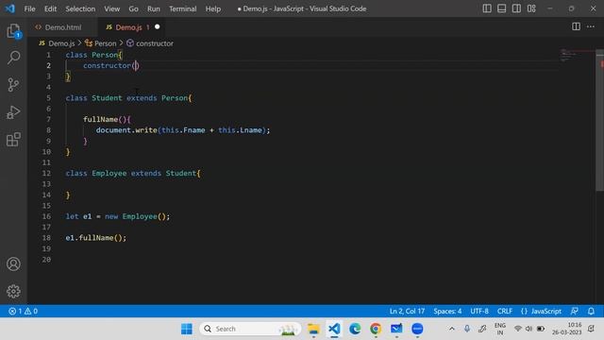Click microphone icon in system tray
This screenshot has width=604, height=340.
pos(467,329)
